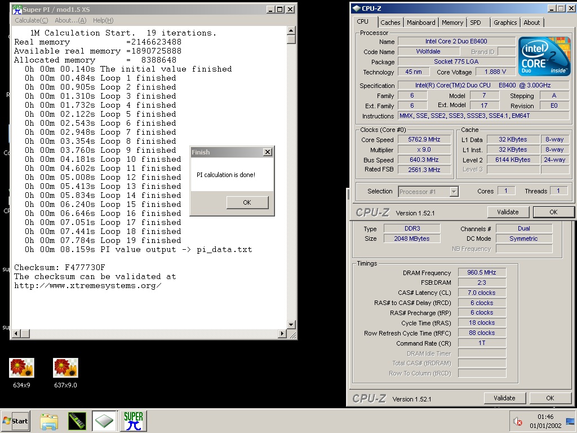Click Super PI vertical scrollbar up arrow

point(291,30)
